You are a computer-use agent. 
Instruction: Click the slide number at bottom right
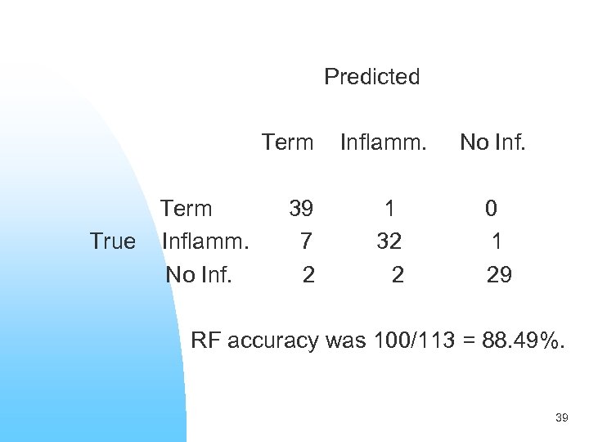(x=561, y=417)
